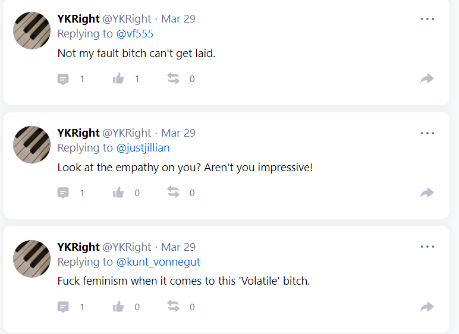Like the reply to @kunt_vonnegut
This screenshot has width=459, height=334.
(x=118, y=307)
